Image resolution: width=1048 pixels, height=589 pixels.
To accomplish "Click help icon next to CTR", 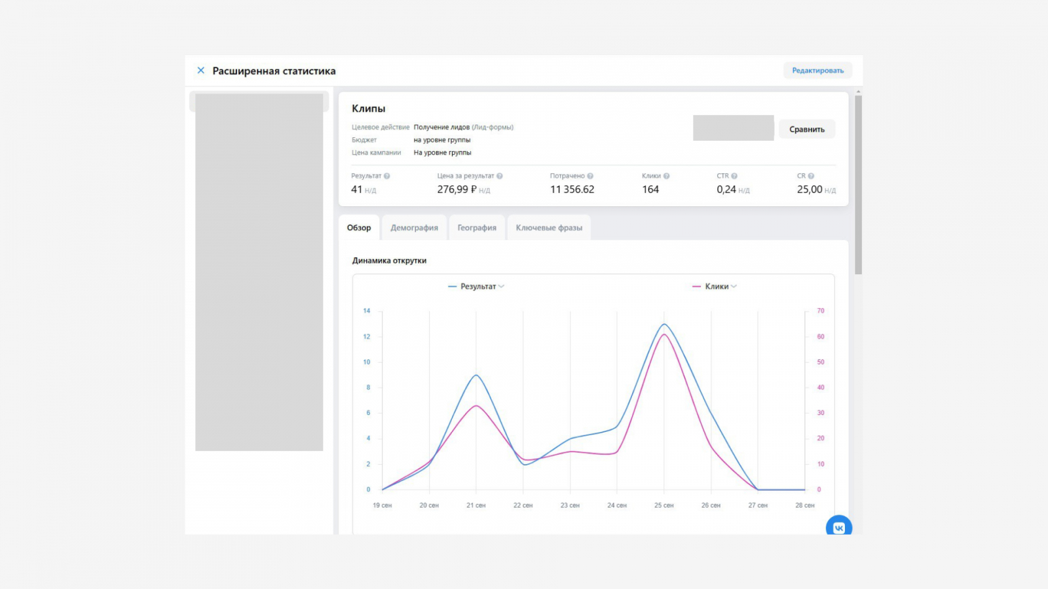I will [x=734, y=176].
